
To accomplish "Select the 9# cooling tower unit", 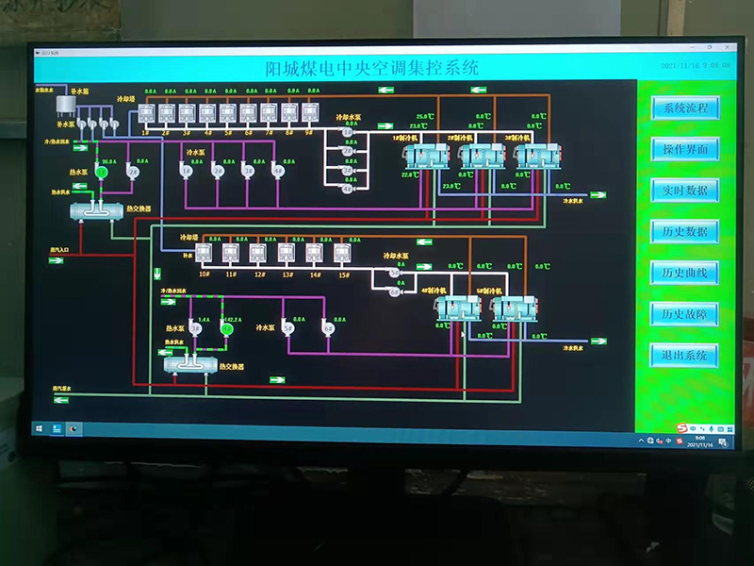I will (x=311, y=114).
